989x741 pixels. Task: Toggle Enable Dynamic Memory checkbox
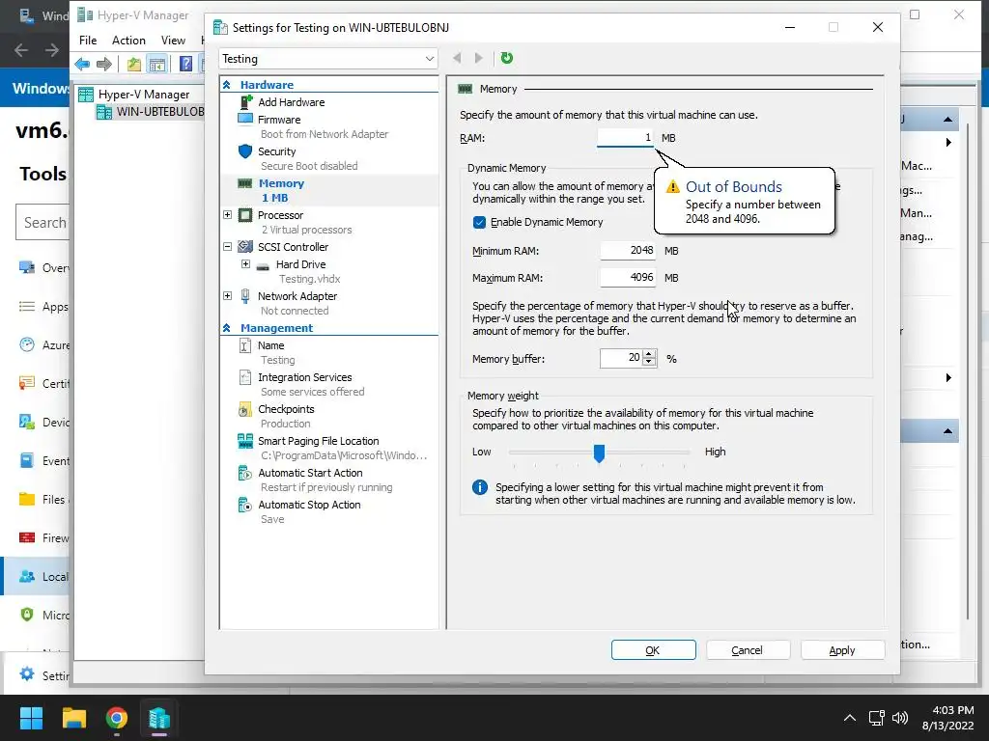tap(479, 223)
